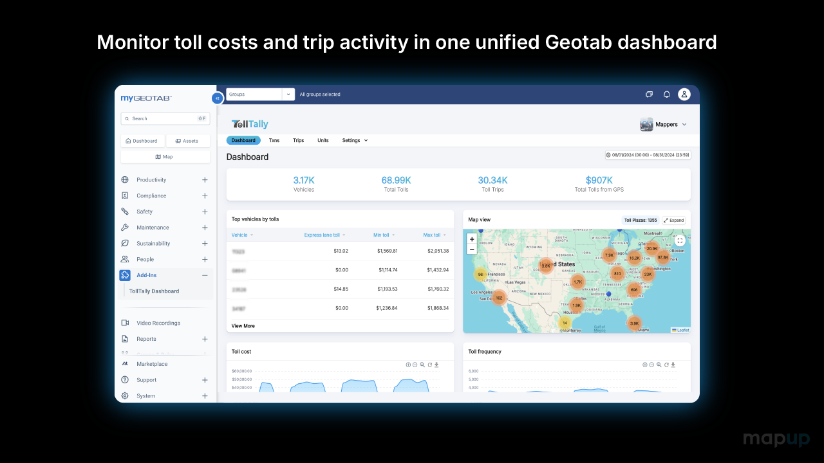Zoom in on Toll cost chart

[408, 365]
